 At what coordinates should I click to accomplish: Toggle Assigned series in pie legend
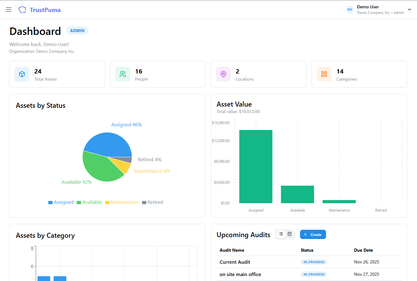61,202
